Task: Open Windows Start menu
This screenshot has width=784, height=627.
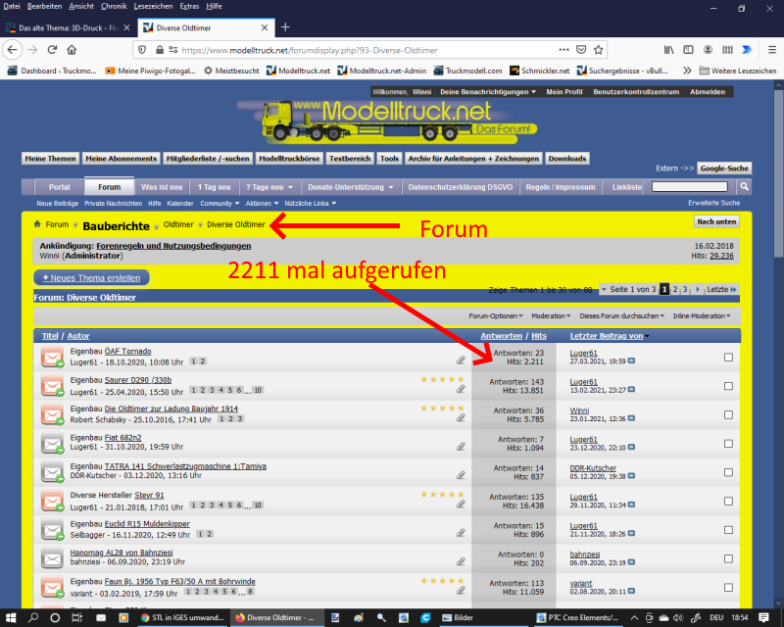Action: [x=11, y=617]
